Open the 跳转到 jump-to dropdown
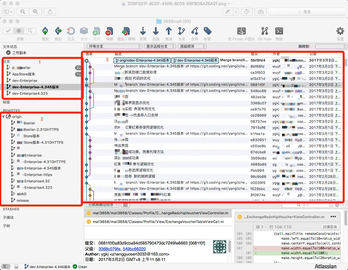 coord(331,46)
